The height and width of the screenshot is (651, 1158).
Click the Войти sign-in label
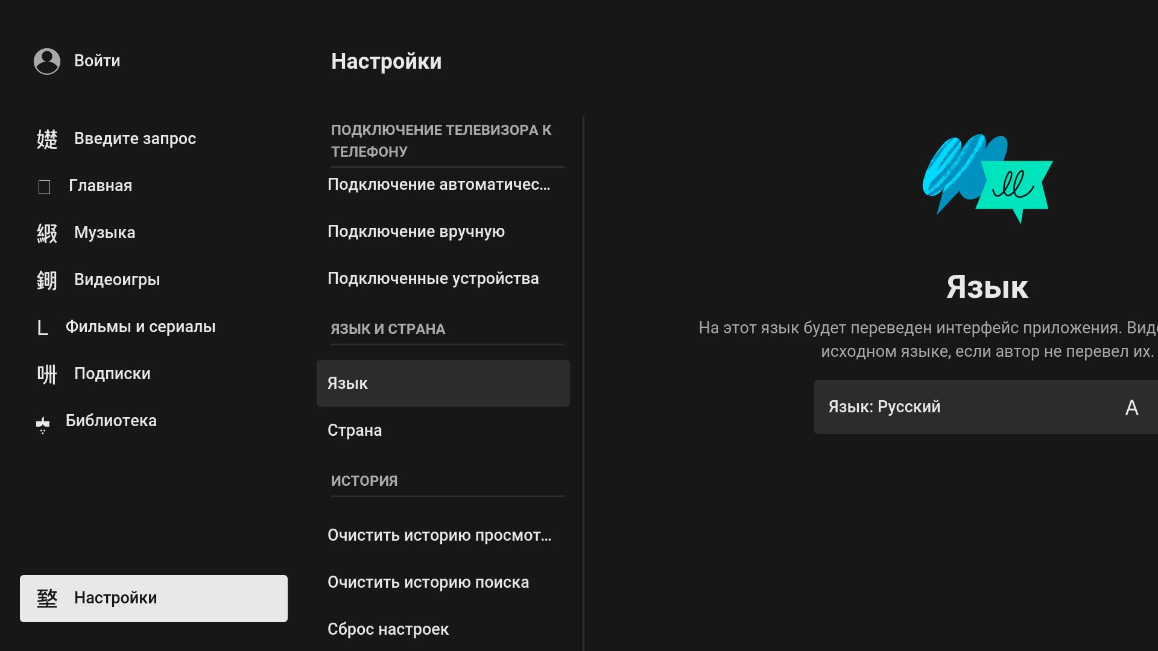click(x=97, y=61)
